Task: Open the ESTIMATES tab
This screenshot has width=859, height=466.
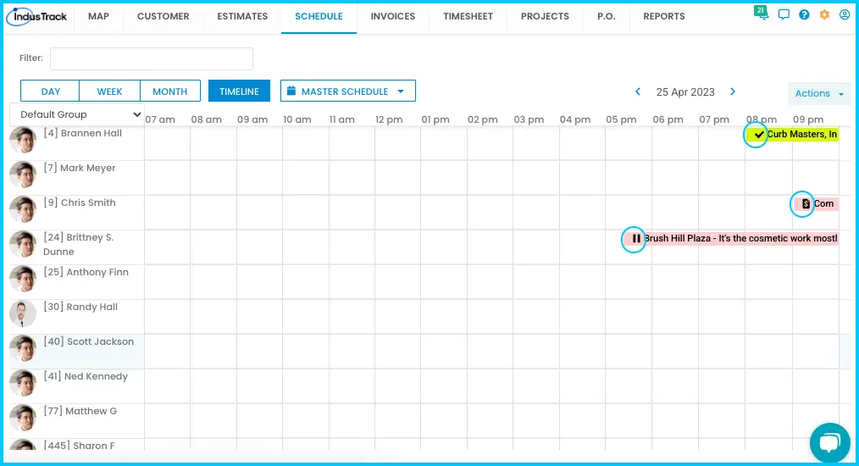Action: (x=242, y=16)
